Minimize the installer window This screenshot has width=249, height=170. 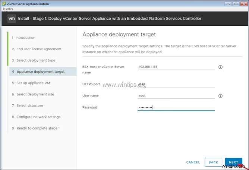[228, 4]
